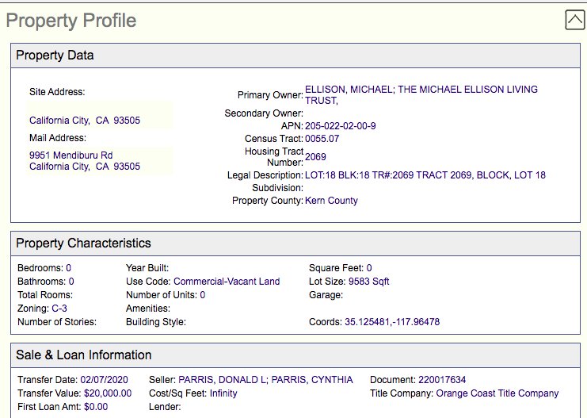This screenshot has height=418, width=587.
Task: Open mail address 9951 Mendiburu Rd
Action: [71, 155]
